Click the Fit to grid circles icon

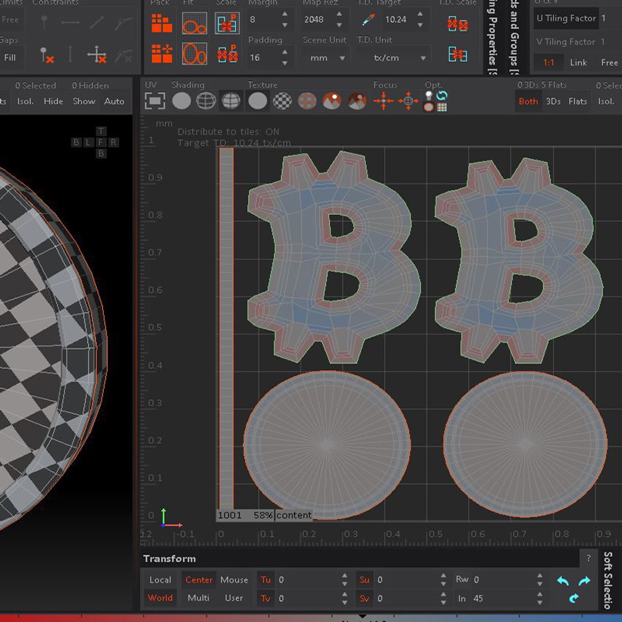[x=195, y=23]
